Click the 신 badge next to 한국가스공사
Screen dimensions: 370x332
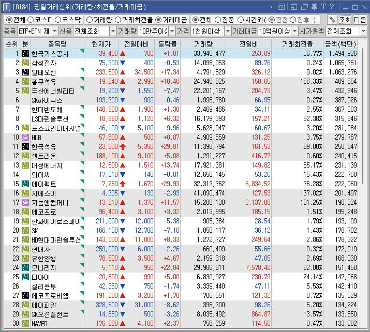25,54
